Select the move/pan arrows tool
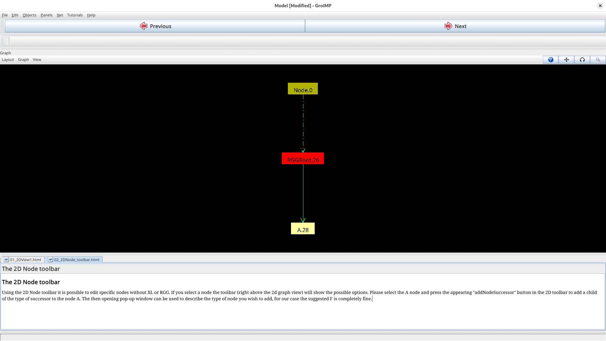This screenshot has height=341, width=606. click(566, 60)
